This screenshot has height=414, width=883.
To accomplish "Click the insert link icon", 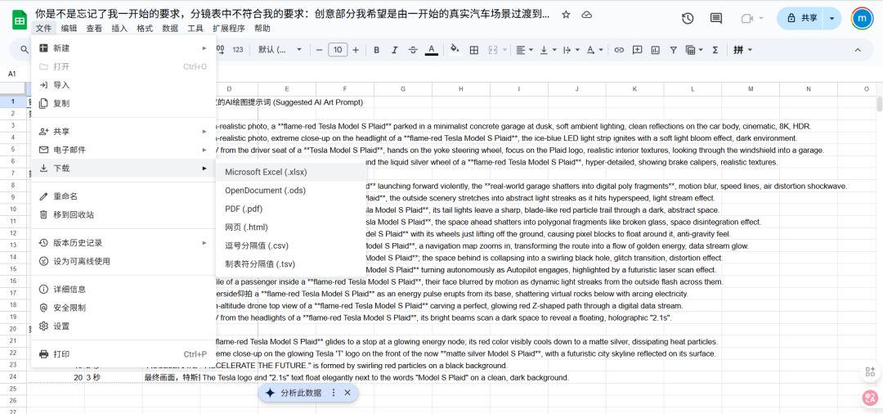I will tap(619, 50).
